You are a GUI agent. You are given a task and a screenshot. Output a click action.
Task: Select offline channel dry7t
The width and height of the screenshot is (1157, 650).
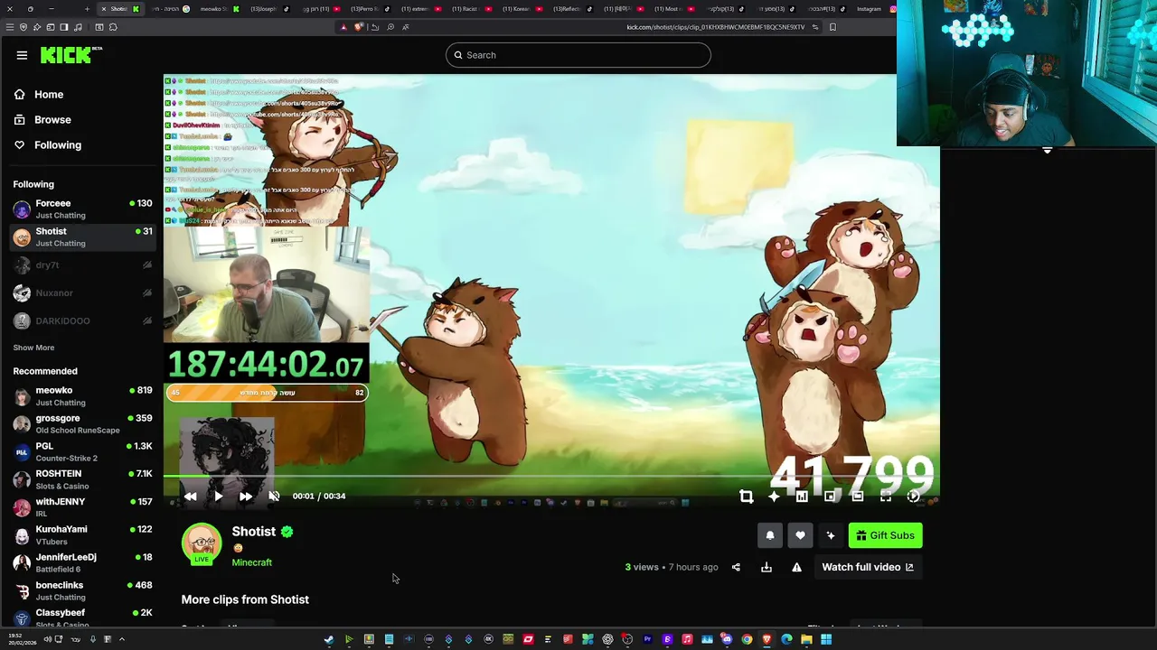(82, 265)
